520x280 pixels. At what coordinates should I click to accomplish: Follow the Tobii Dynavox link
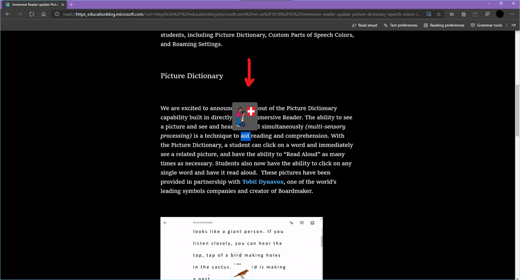pos(263,182)
